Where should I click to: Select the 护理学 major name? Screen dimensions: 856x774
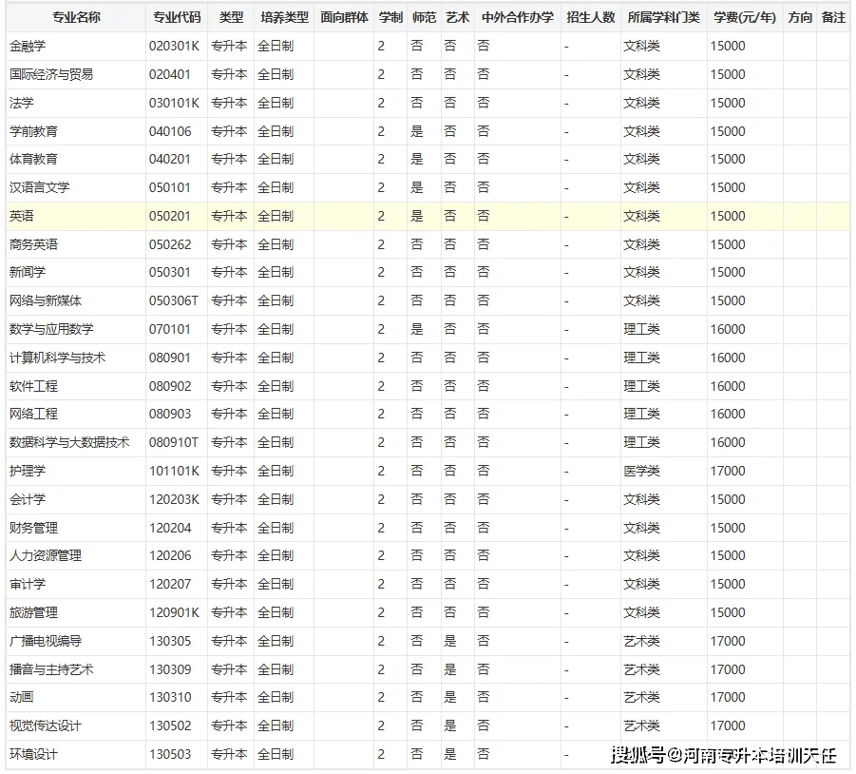coord(28,471)
